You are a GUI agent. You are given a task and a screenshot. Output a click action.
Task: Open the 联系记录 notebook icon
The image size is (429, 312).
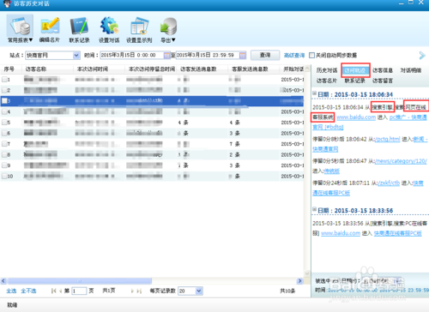click(x=79, y=30)
